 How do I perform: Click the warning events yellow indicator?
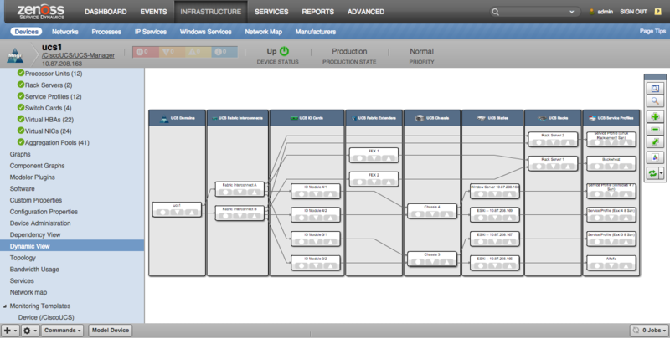coord(198,52)
